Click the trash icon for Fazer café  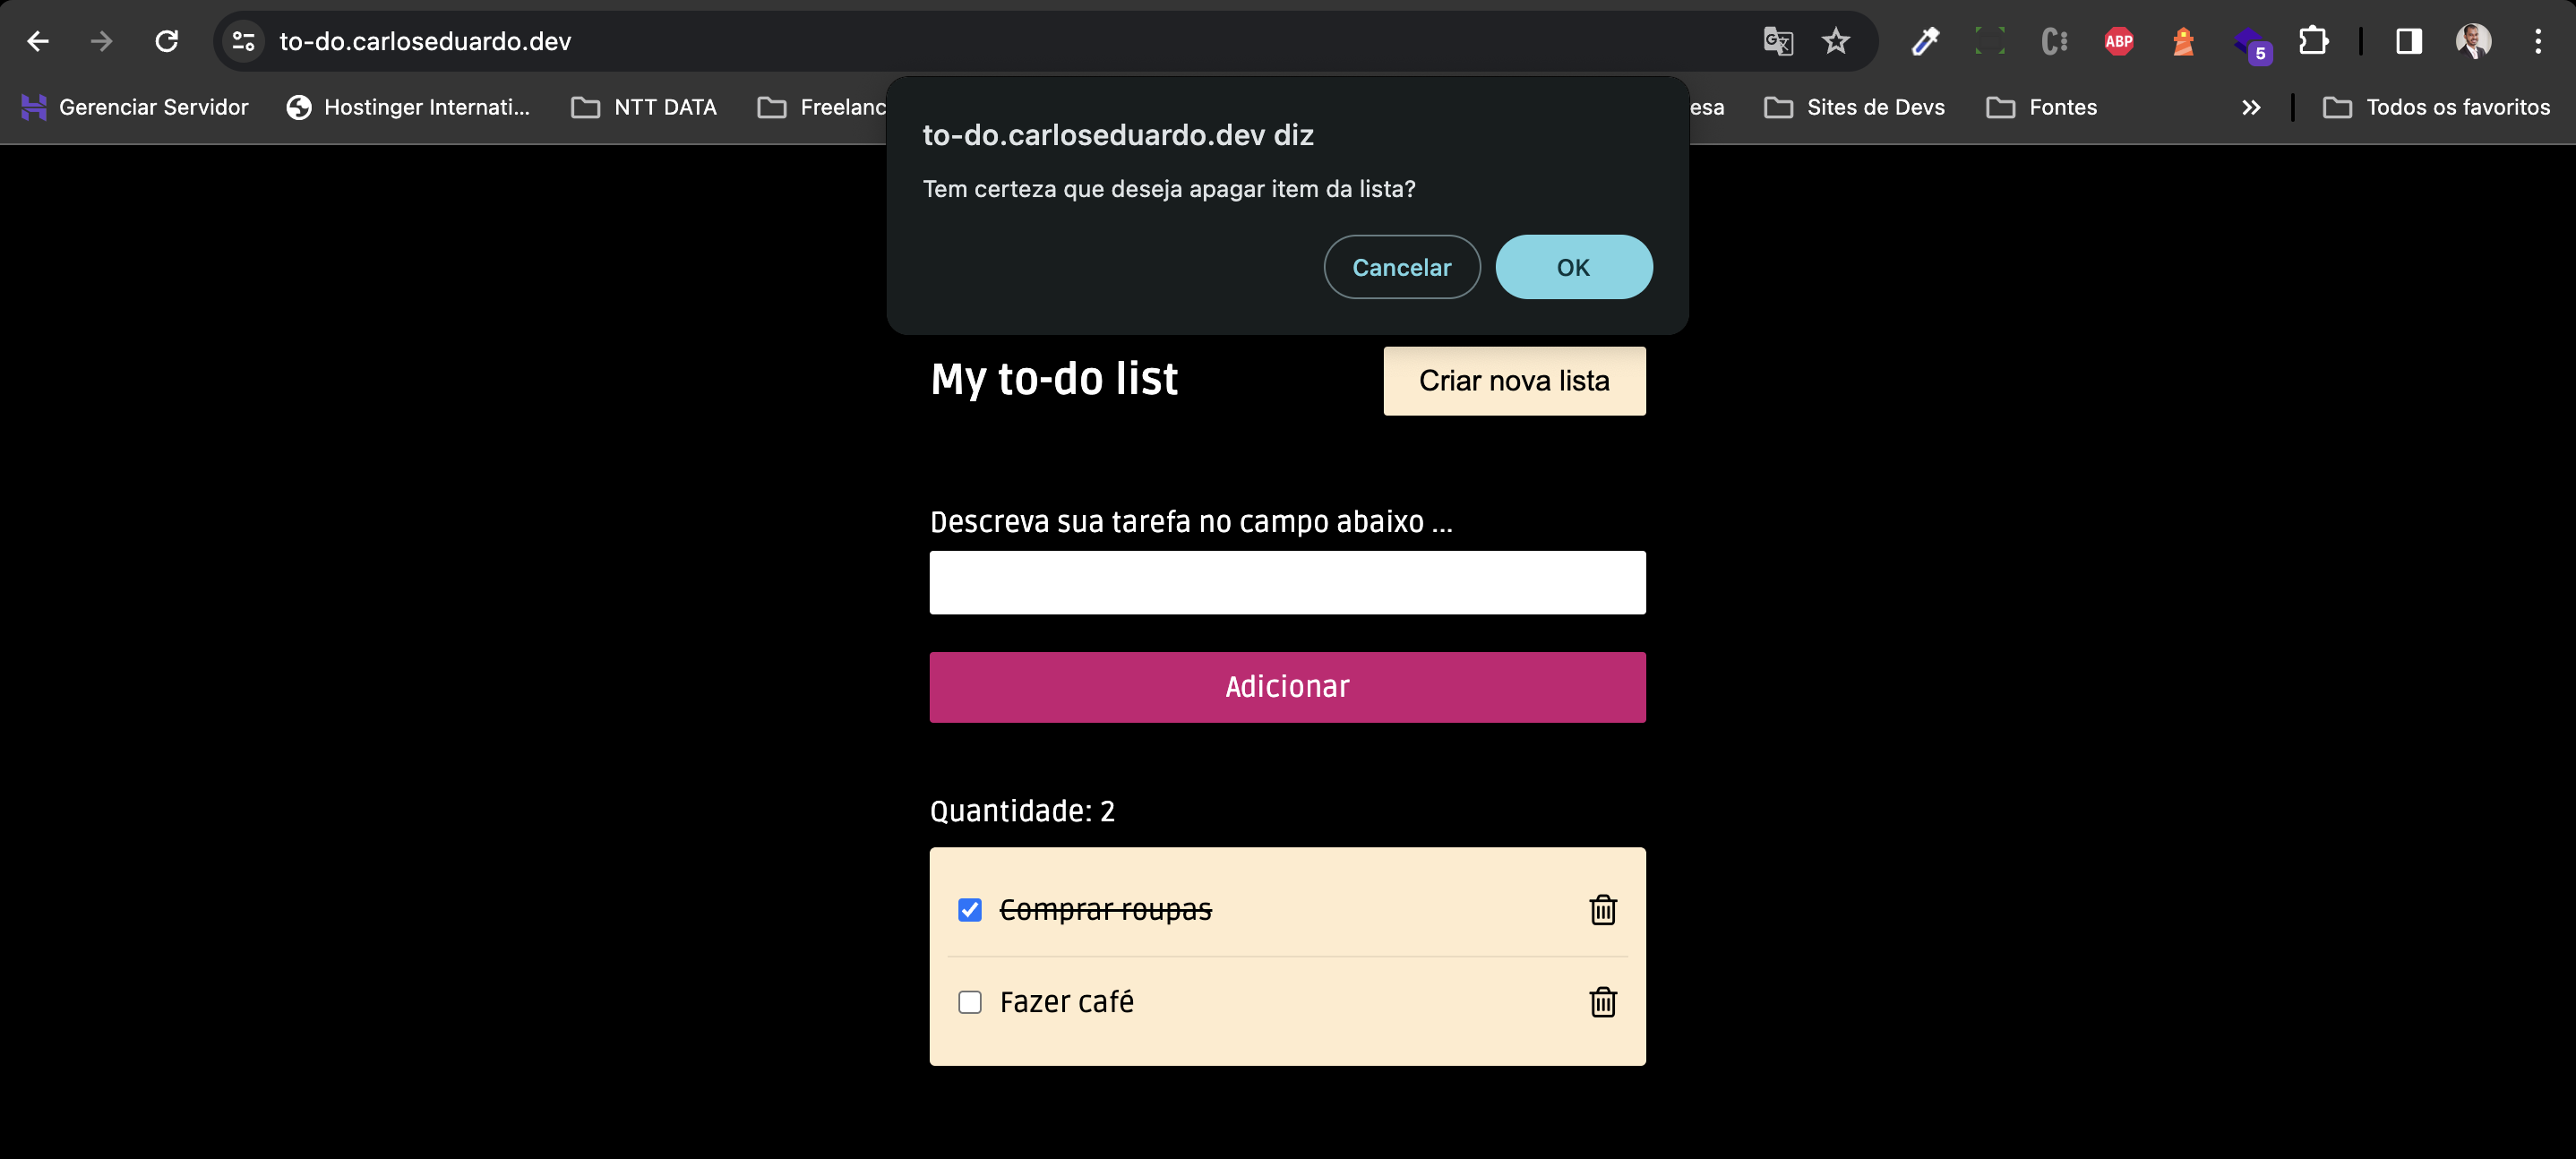(x=1602, y=1001)
